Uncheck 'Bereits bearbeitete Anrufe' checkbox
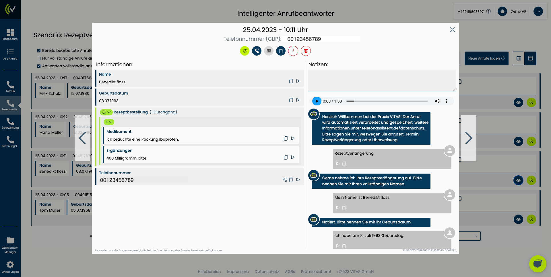 [x=39, y=51]
